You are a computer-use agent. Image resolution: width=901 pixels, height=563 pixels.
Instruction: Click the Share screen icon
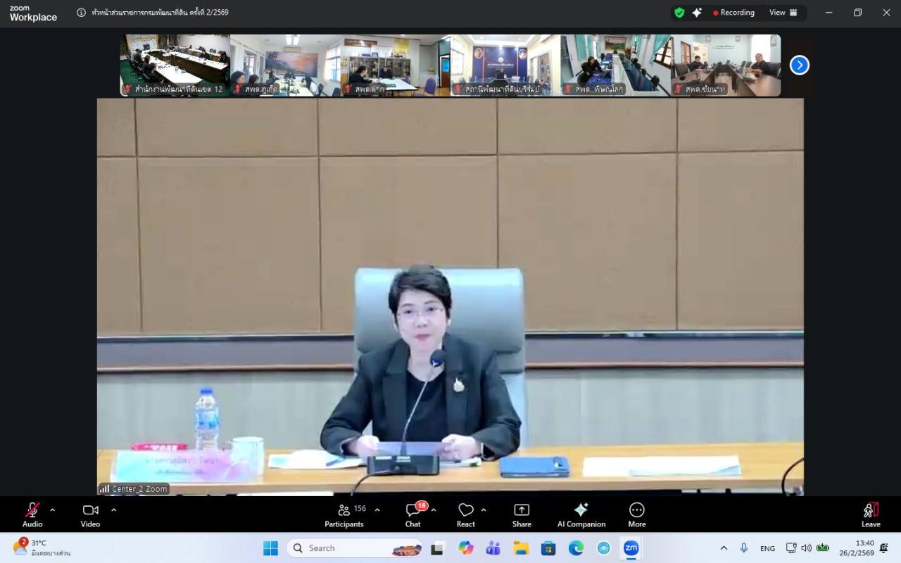(x=522, y=514)
